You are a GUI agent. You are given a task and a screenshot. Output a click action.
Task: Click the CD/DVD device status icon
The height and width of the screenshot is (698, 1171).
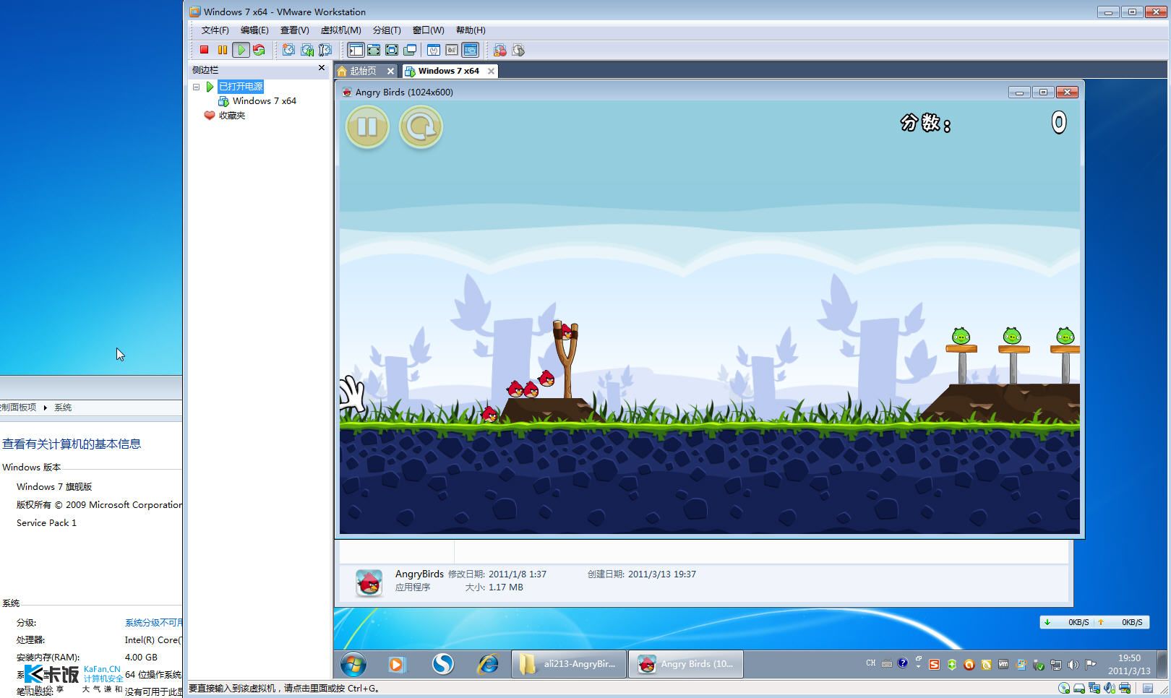coord(1065,689)
